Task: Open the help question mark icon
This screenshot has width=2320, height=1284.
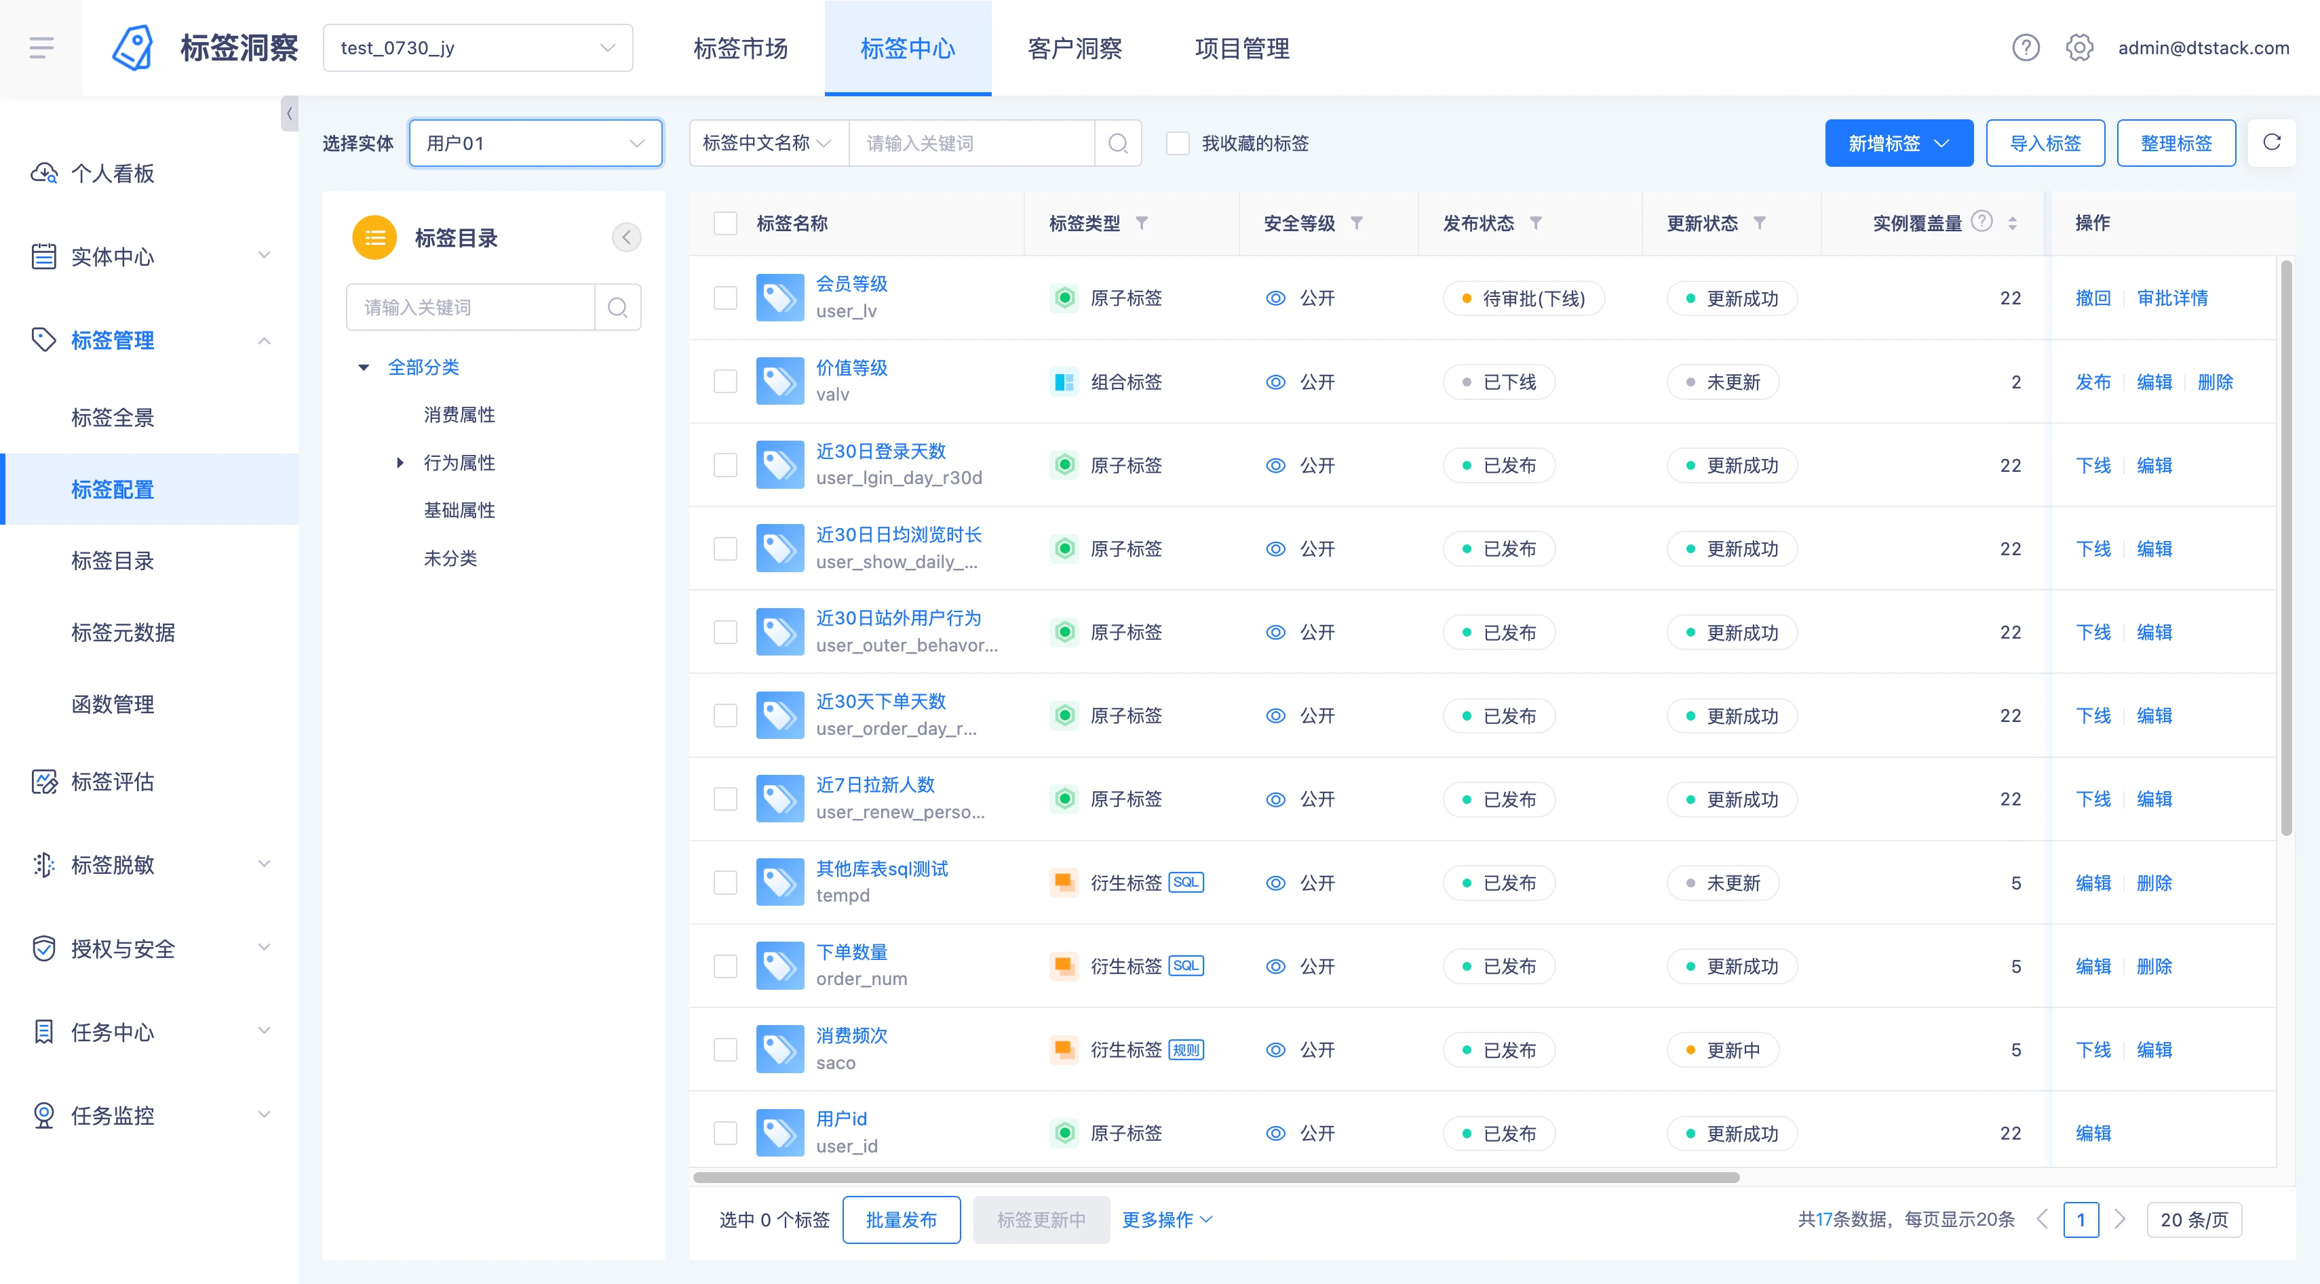Action: [x=2026, y=47]
